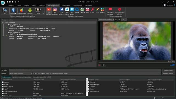This screenshot has height=99, width=176.
Task: Select the Facebook export format
Action: click(62, 11)
